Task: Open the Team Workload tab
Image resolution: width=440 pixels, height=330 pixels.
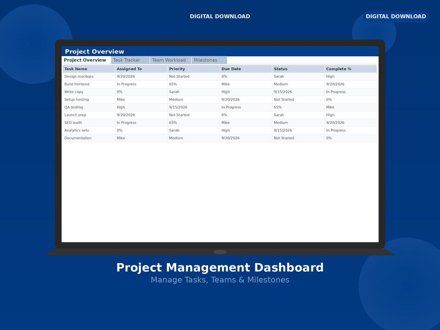Action: (171, 60)
